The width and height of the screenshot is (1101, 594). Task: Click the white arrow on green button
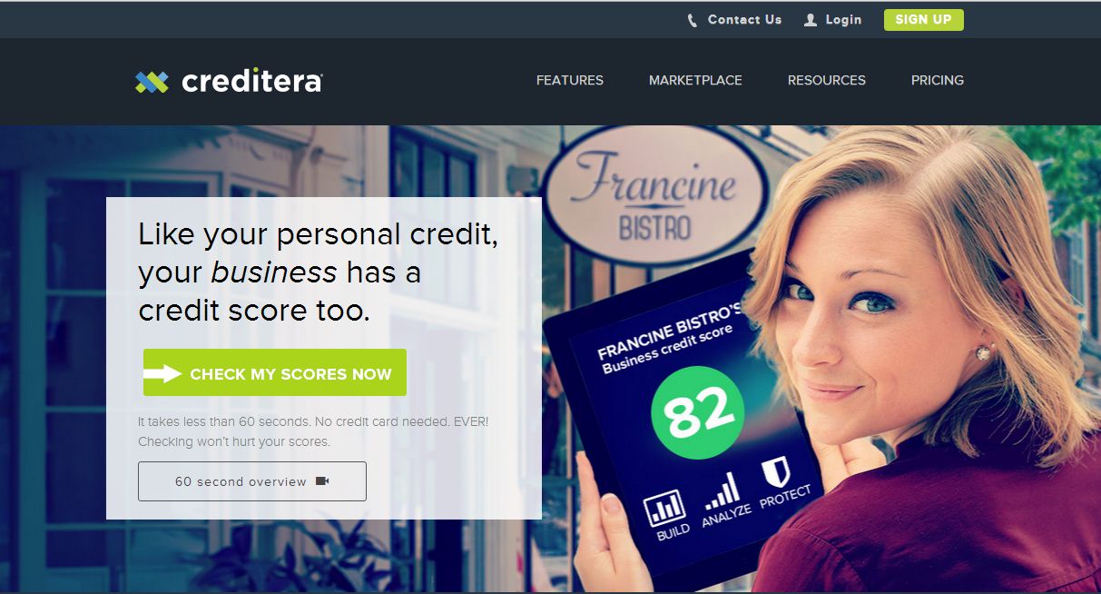tap(163, 373)
